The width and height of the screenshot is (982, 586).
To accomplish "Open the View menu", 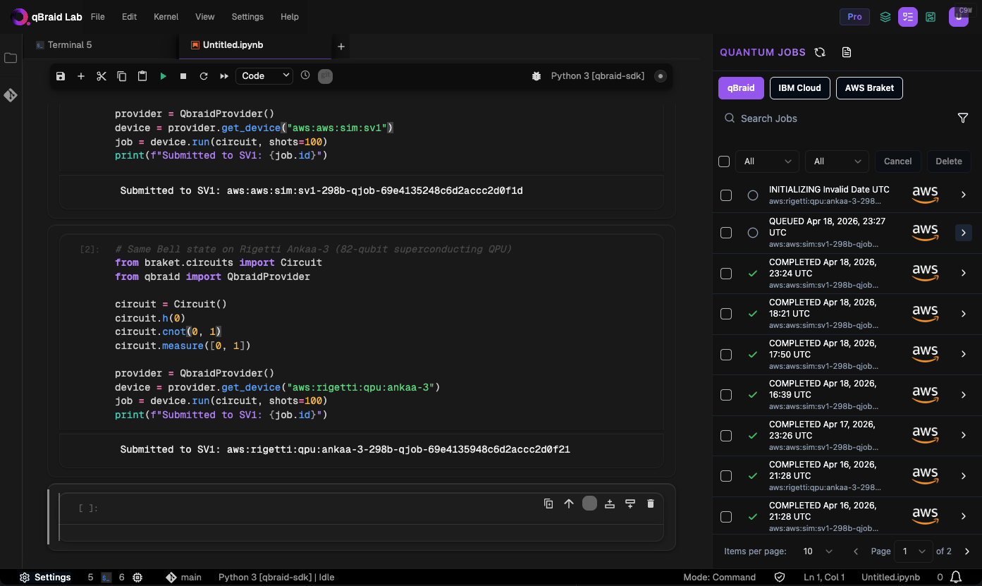I will coord(205,16).
